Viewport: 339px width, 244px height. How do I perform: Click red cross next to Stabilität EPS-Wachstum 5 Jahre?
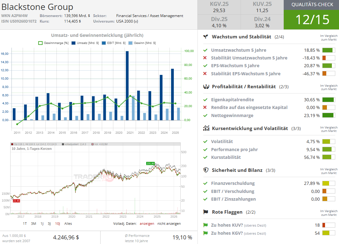click(205, 74)
